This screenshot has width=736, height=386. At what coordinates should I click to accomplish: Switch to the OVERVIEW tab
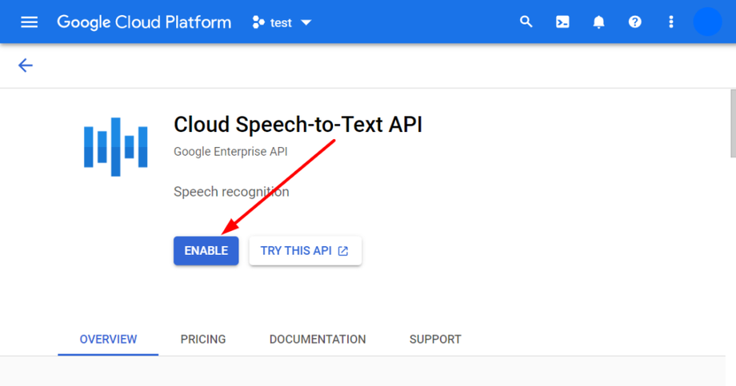tap(108, 340)
